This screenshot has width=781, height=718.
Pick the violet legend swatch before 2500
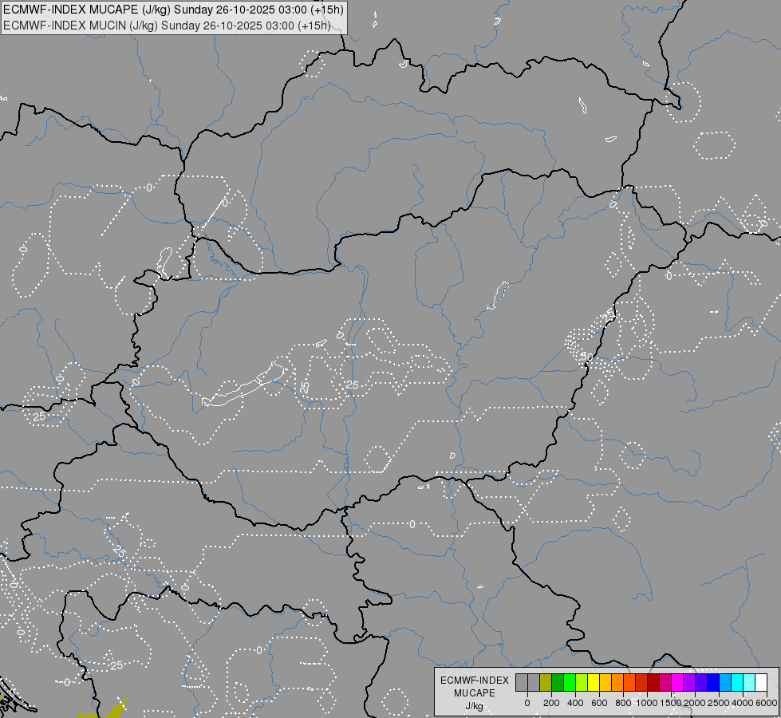click(702, 682)
